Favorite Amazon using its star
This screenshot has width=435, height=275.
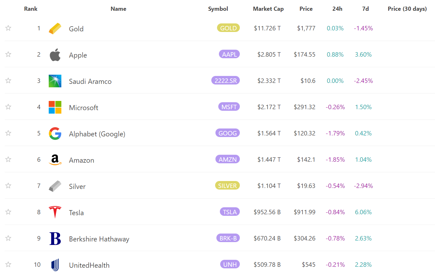(x=8, y=159)
